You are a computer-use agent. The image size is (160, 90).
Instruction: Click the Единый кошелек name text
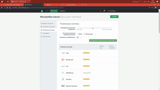[x=72, y=86]
